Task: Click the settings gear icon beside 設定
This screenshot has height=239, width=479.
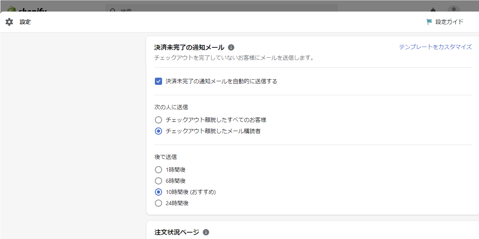Action: (9, 22)
